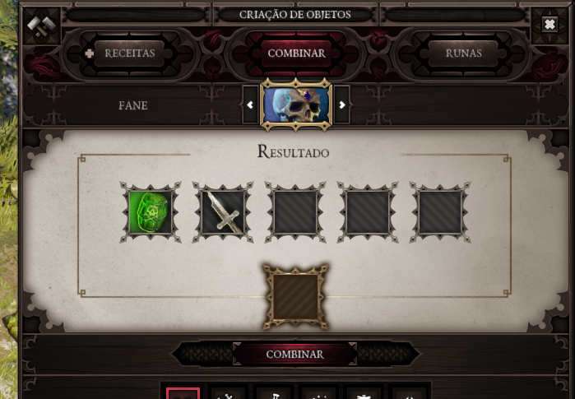Select the red-highlighted inventory filter
The width and height of the screenshot is (575, 399).
coord(183,393)
